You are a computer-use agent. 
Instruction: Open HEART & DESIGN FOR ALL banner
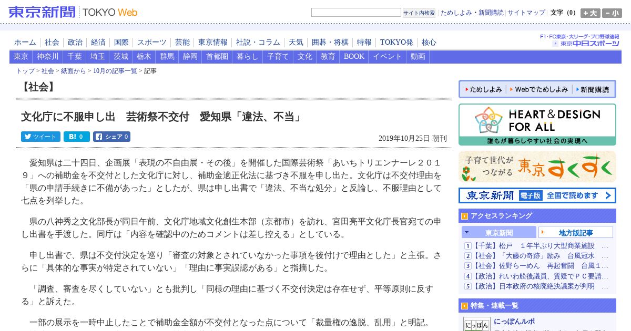(537, 125)
